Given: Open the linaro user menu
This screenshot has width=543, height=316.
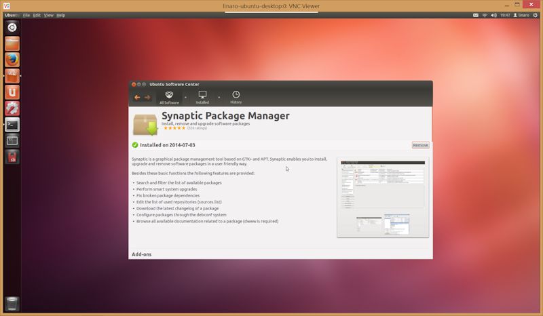Looking at the screenshot, I should click(521, 15).
